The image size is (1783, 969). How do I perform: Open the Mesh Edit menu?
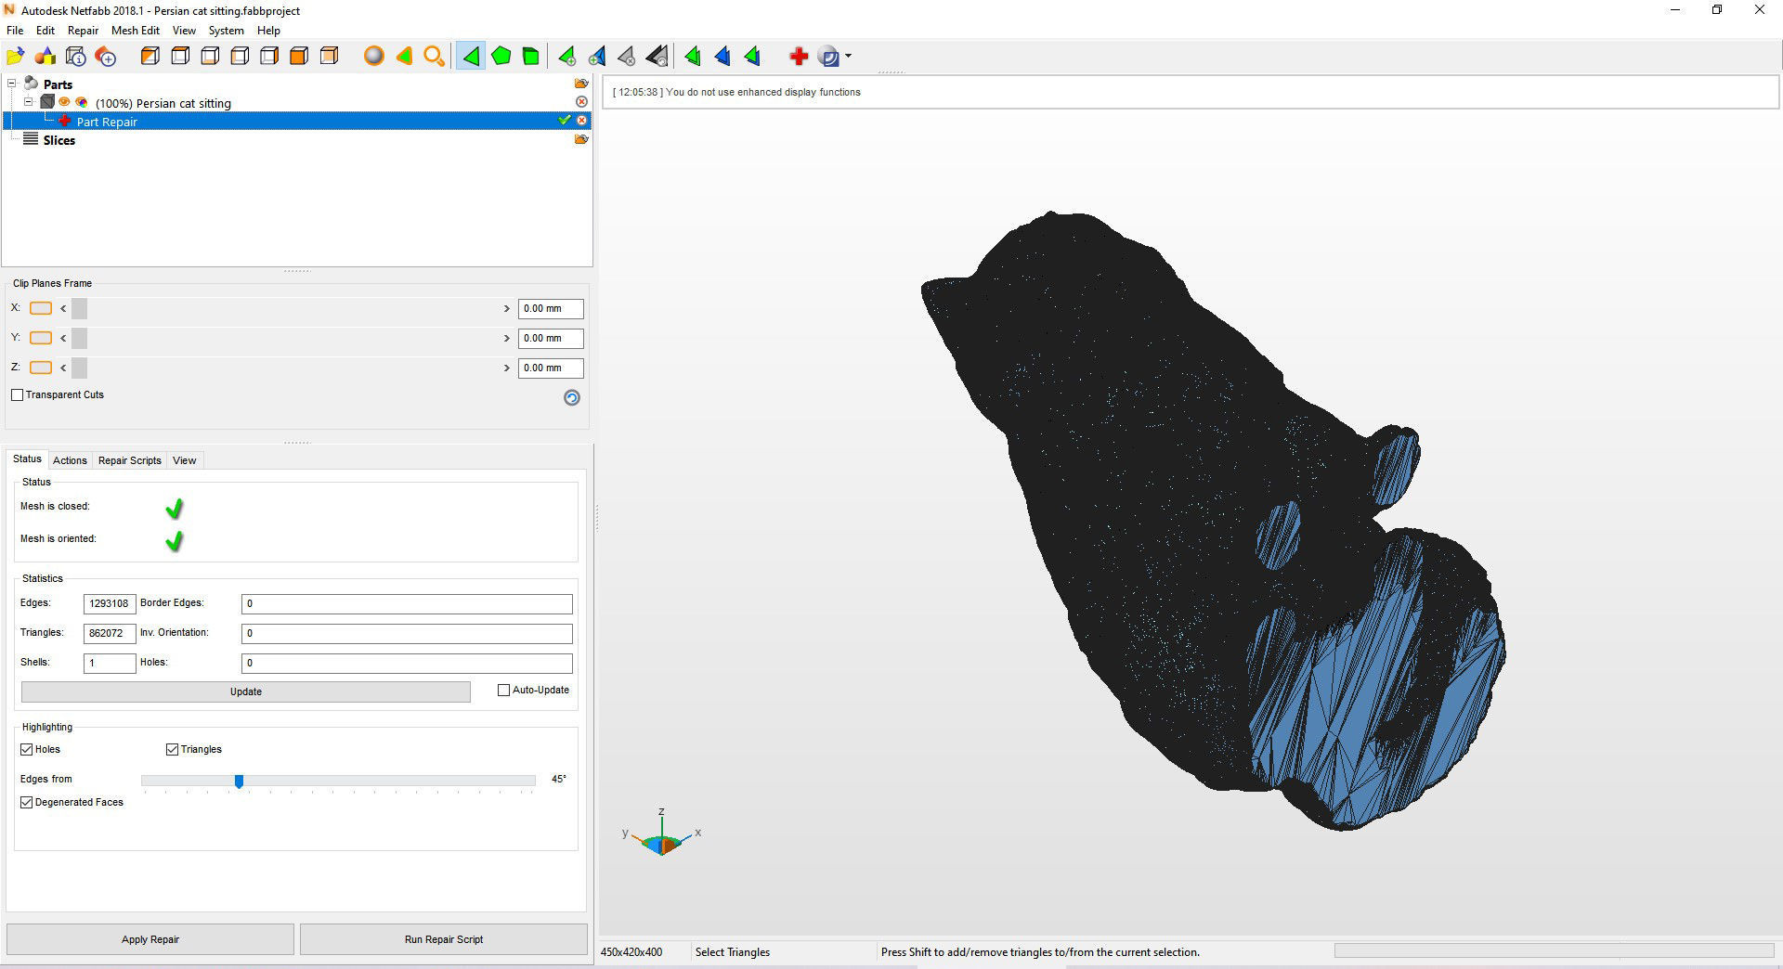click(x=136, y=31)
